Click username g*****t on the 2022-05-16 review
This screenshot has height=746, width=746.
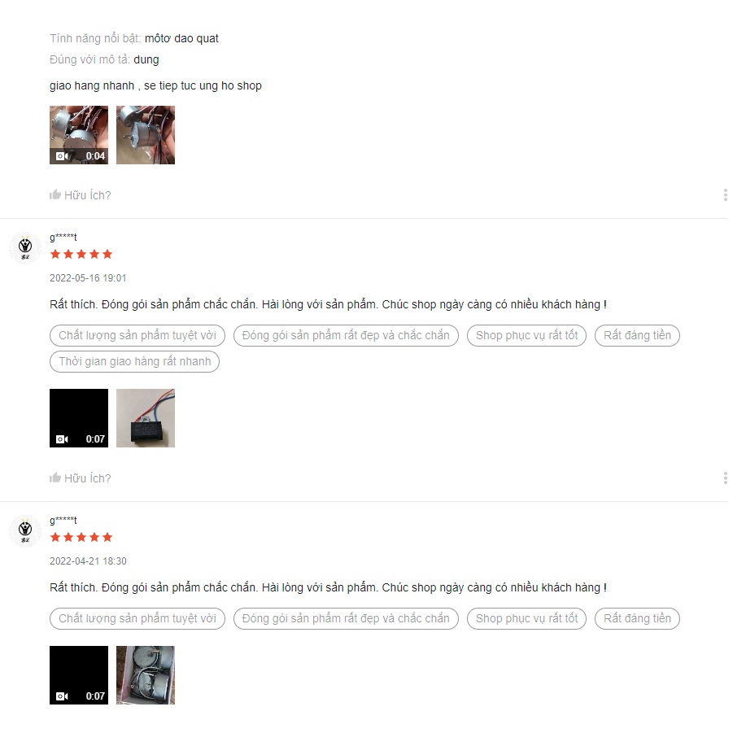click(63, 237)
